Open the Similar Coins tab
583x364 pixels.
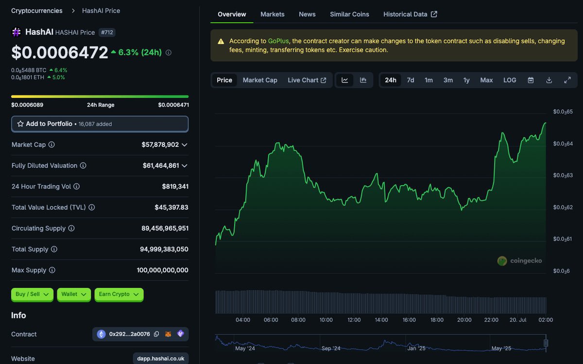[x=349, y=14]
